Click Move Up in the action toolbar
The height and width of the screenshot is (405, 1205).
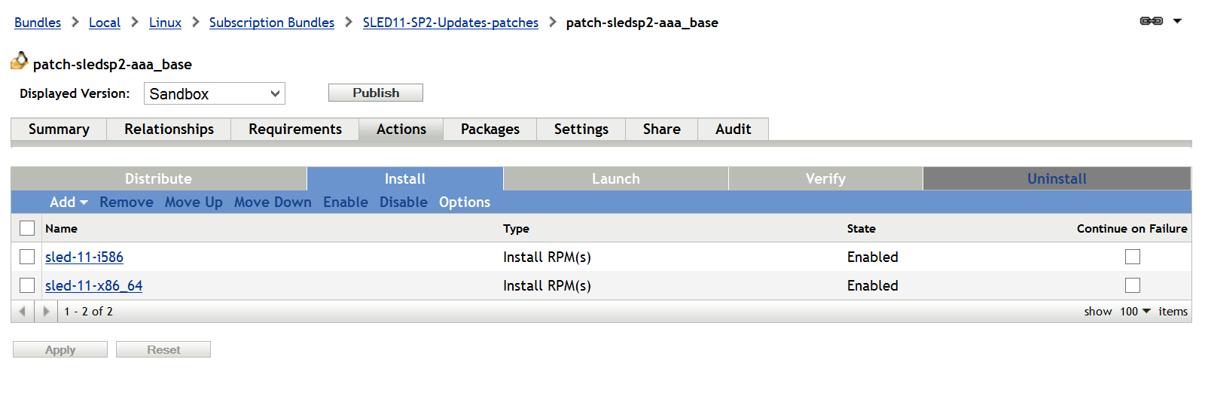point(194,202)
